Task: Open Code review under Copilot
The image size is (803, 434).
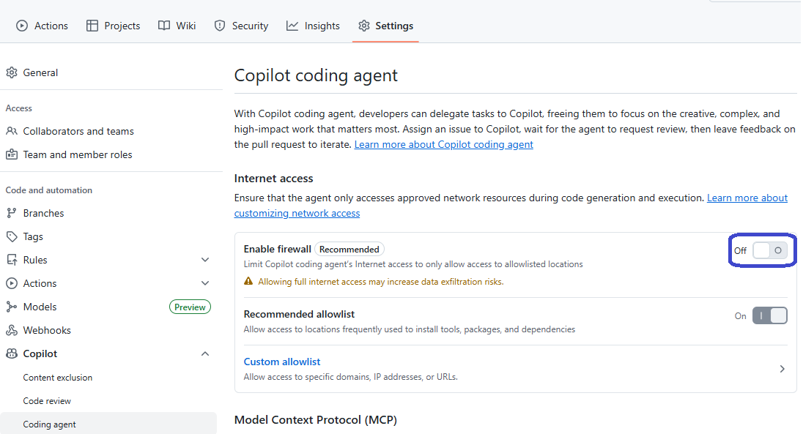Action: click(47, 401)
